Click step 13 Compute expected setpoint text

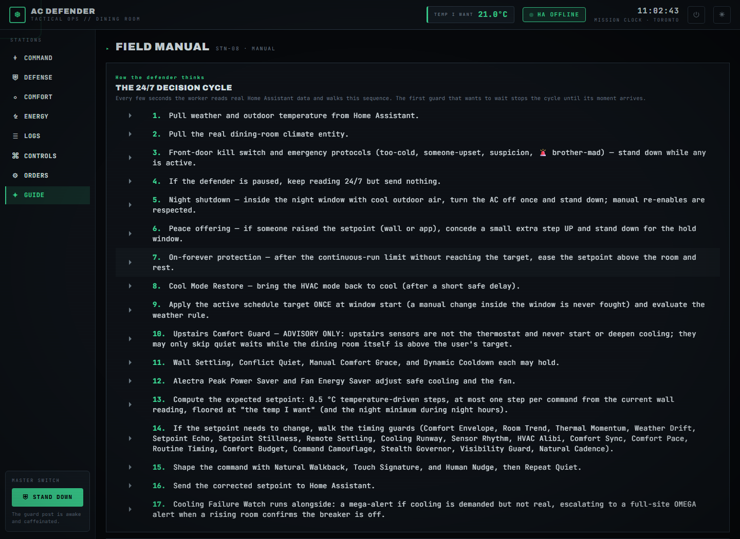tap(413, 405)
